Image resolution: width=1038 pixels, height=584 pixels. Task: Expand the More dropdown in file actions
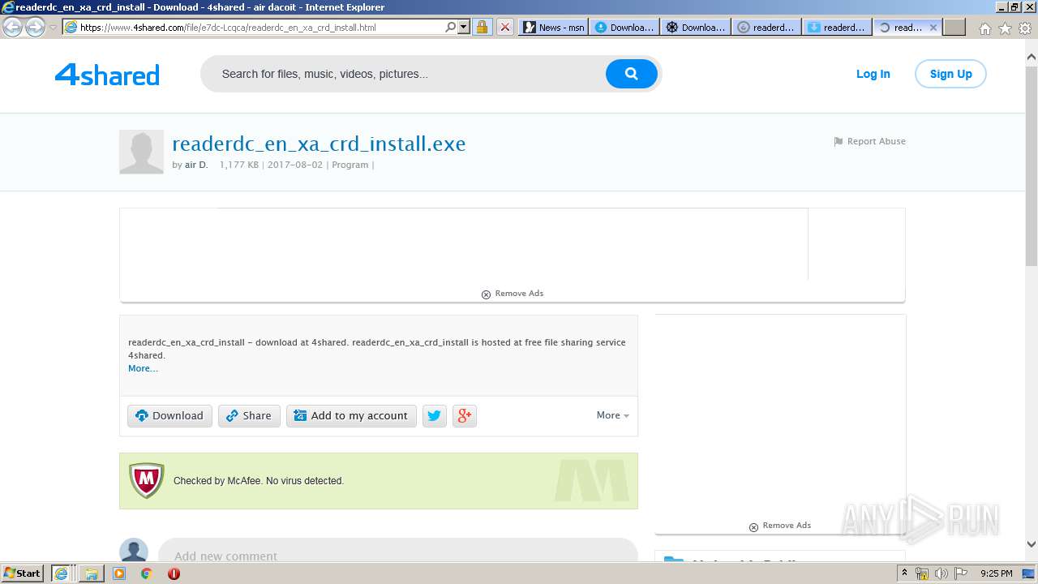tap(612, 415)
